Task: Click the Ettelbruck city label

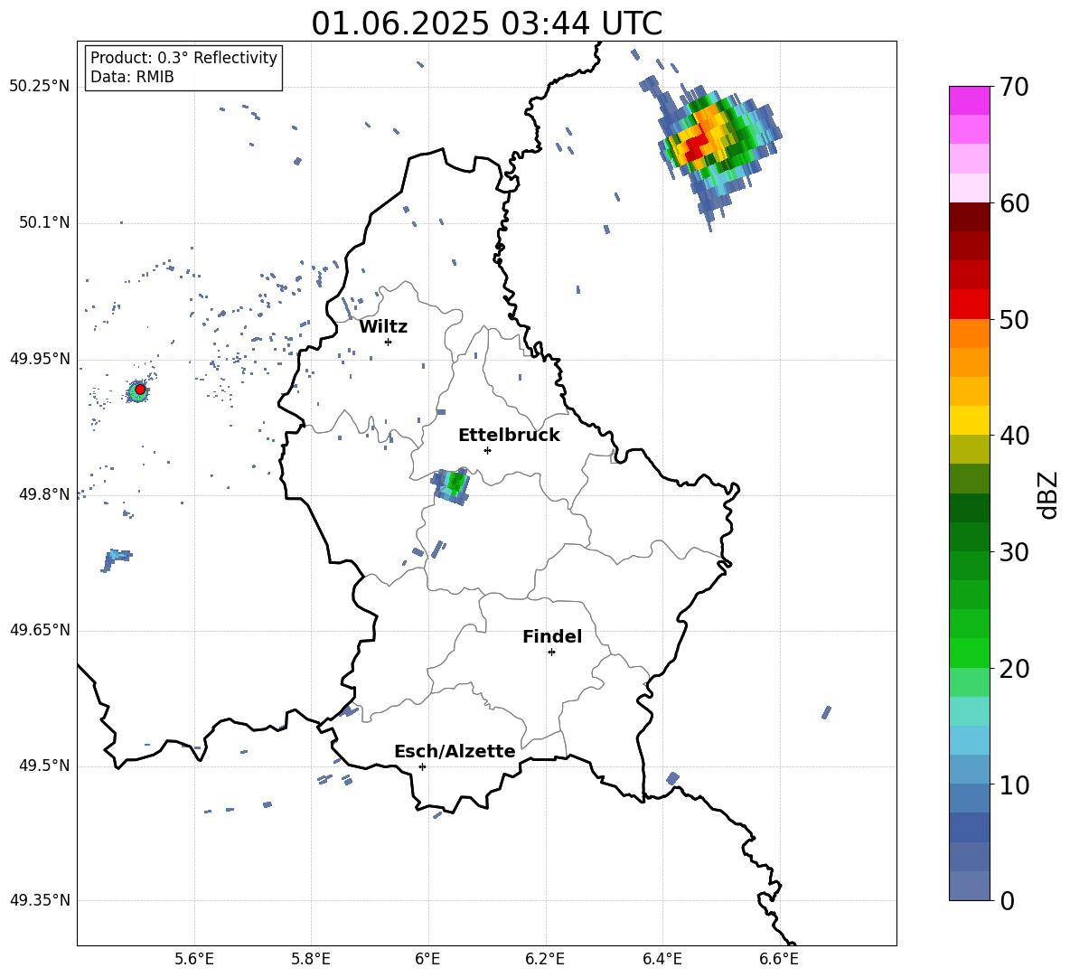Action: [509, 436]
